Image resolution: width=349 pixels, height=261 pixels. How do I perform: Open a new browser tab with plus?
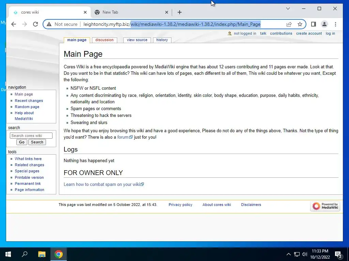(x=180, y=12)
